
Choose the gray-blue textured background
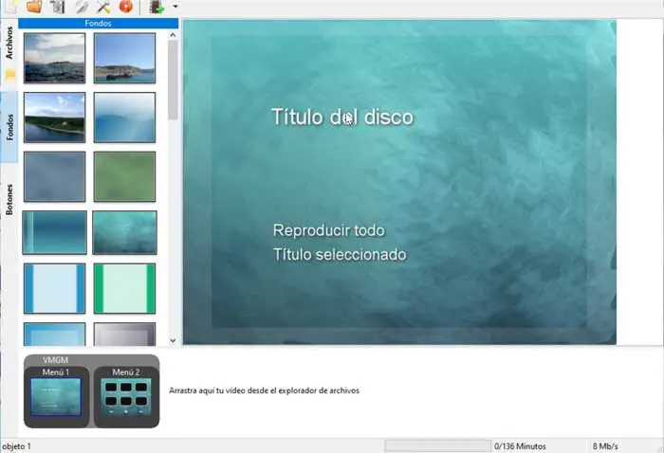tap(54, 176)
